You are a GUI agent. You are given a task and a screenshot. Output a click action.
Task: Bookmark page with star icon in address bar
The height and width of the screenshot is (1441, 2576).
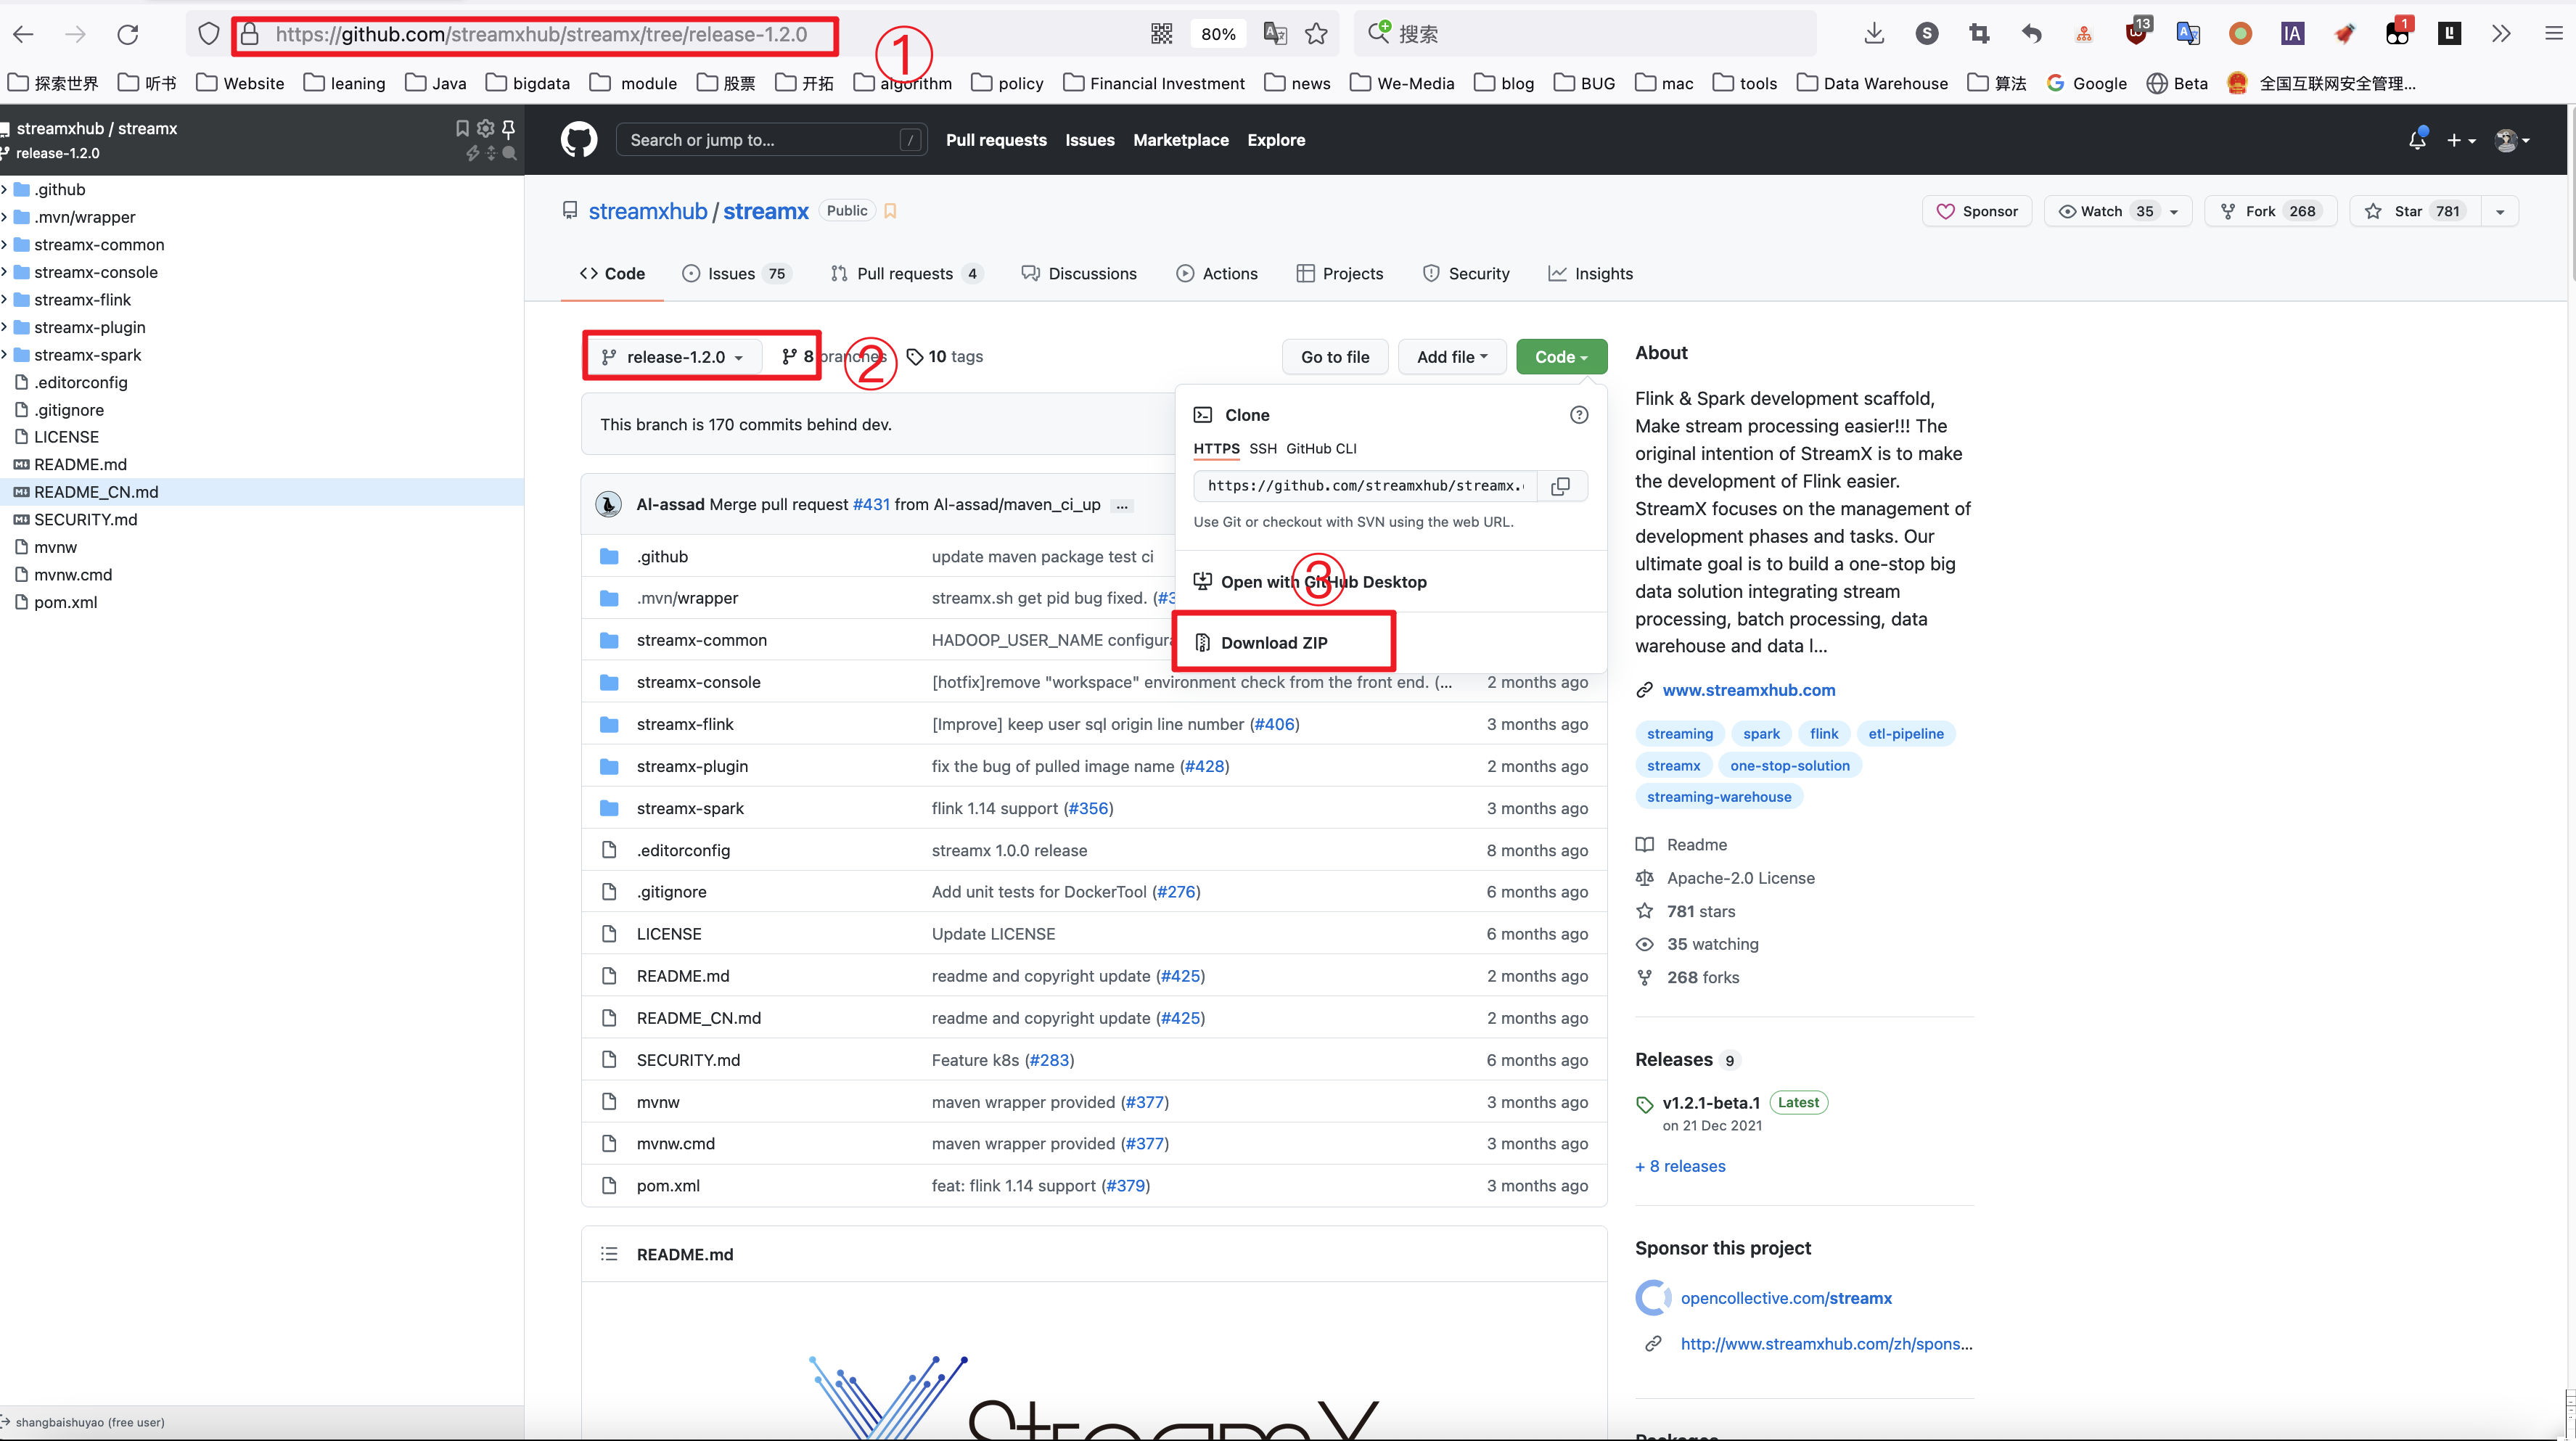coord(1316,34)
